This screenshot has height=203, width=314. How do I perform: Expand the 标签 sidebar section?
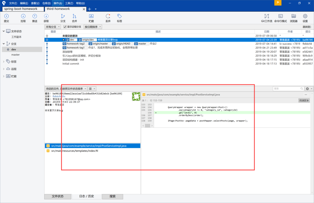pos(3,62)
